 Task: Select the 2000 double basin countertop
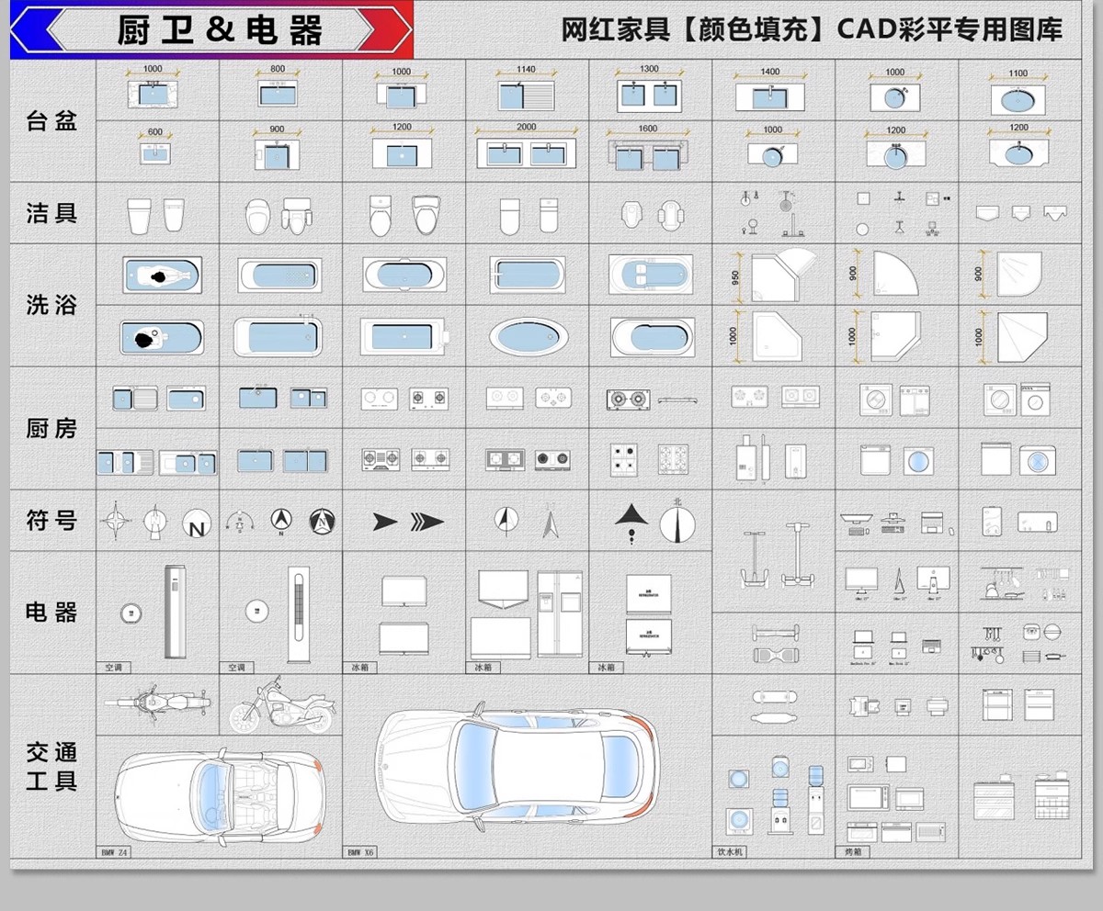[526, 153]
